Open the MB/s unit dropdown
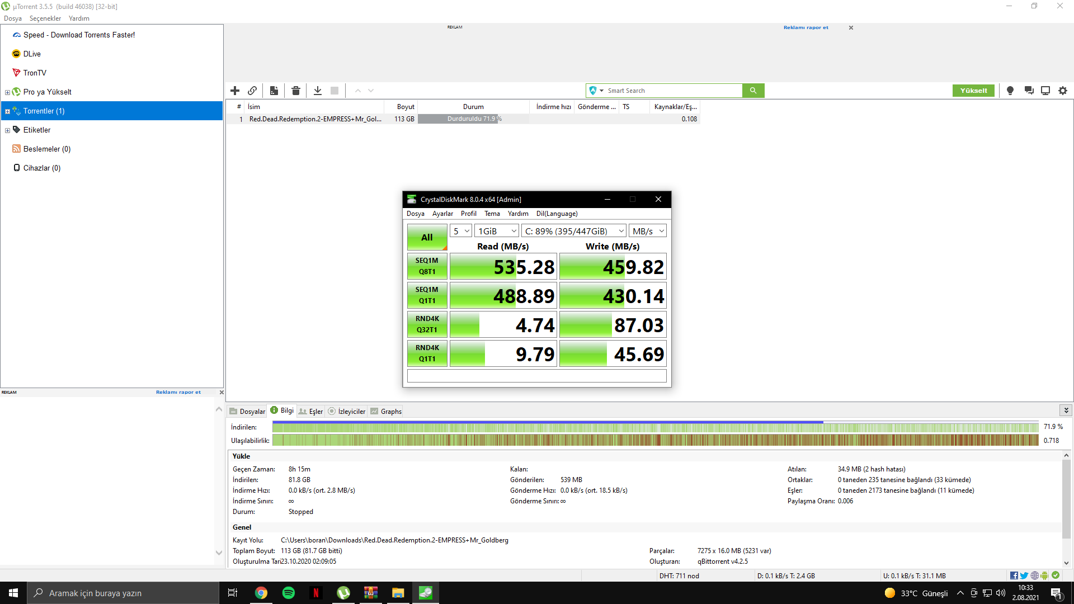The image size is (1074, 604). [647, 231]
